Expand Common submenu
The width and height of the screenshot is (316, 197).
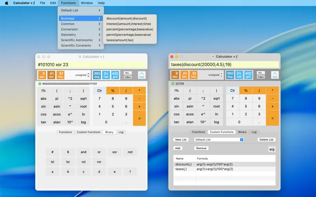(81, 24)
